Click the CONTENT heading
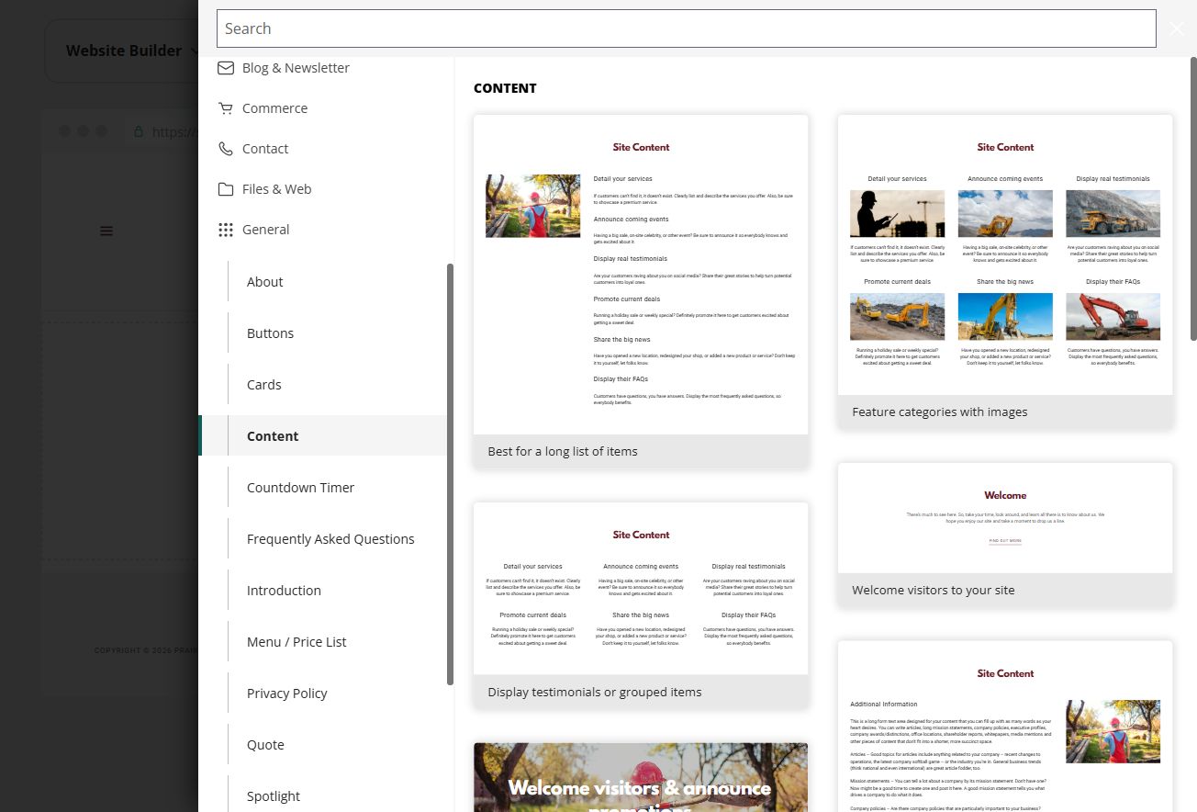This screenshot has width=1197, height=812. coord(505,88)
